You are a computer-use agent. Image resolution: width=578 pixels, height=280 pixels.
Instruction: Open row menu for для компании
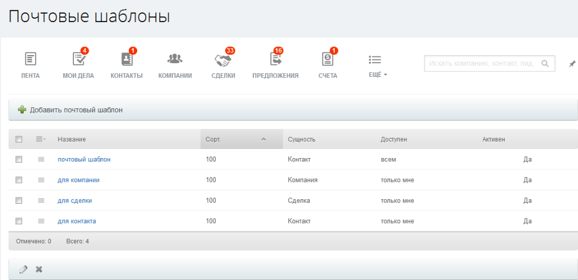41,180
